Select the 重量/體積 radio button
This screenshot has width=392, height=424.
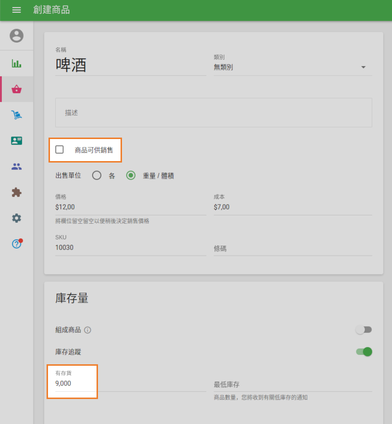coord(130,175)
